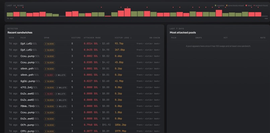Open victim link in the FBMe…T9nG row
The height and width of the screenshot is (133, 270).
149,106
